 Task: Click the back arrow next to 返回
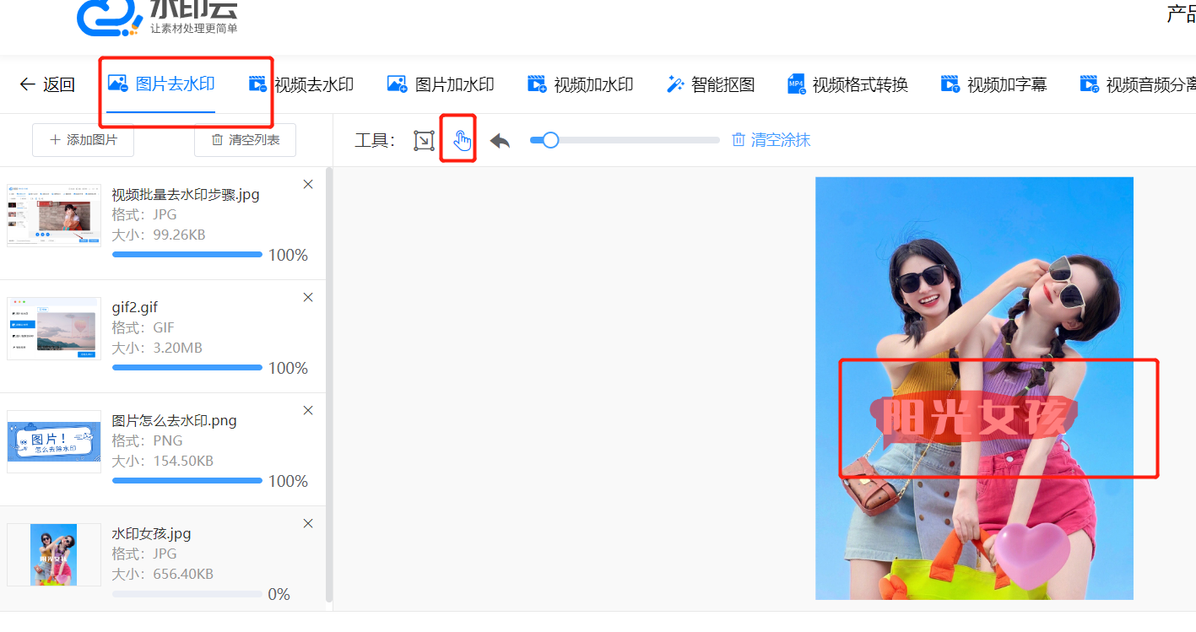pyautogui.click(x=27, y=84)
